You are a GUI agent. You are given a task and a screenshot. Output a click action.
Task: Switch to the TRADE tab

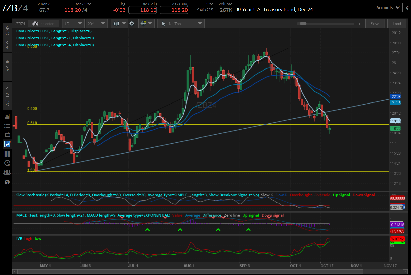click(x=7, y=66)
